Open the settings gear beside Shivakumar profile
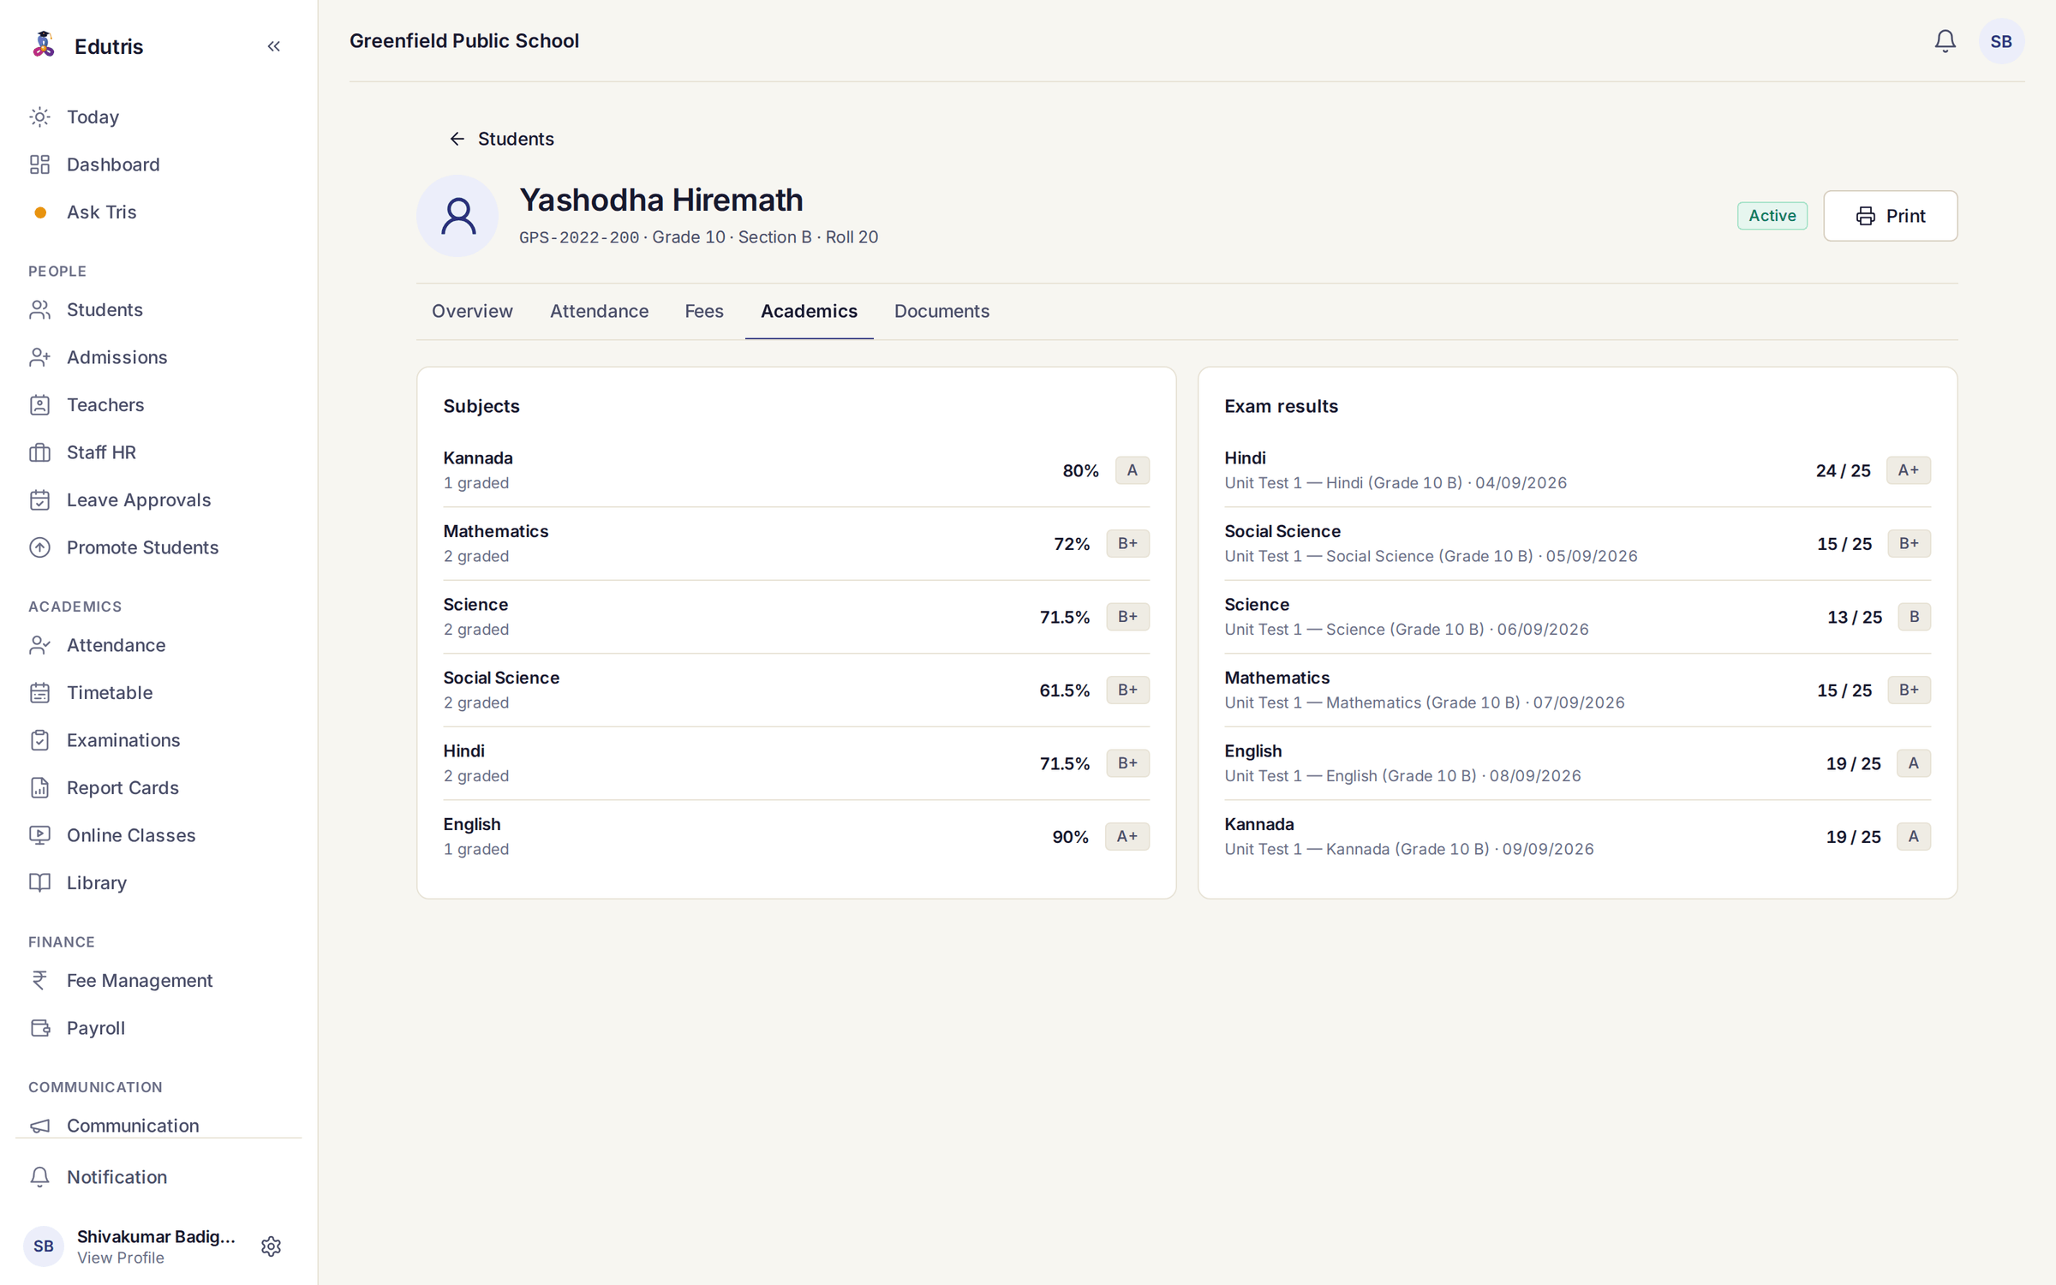The height and width of the screenshot is (1285, 2056). coord(271,1246)
